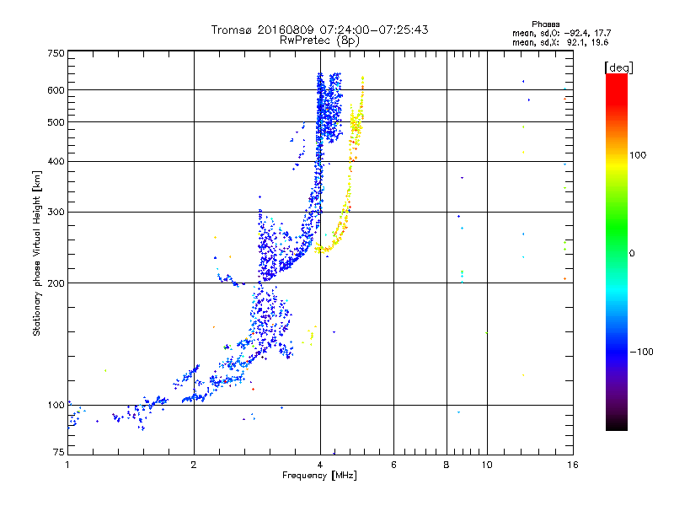
Task: Click the 'Stationary phase Virtual Height [km]' label
Action: pos(37,254)
